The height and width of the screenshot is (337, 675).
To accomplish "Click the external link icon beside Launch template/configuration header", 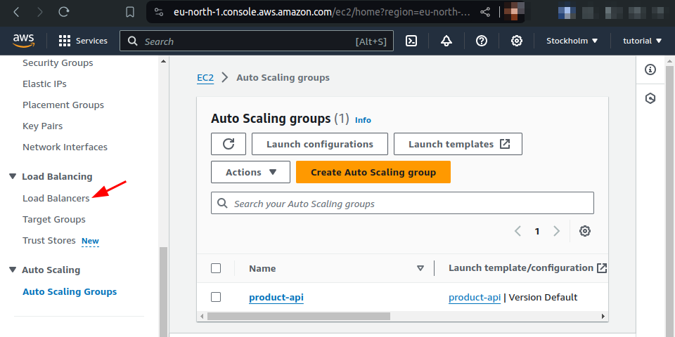I will tap(601, 268).
